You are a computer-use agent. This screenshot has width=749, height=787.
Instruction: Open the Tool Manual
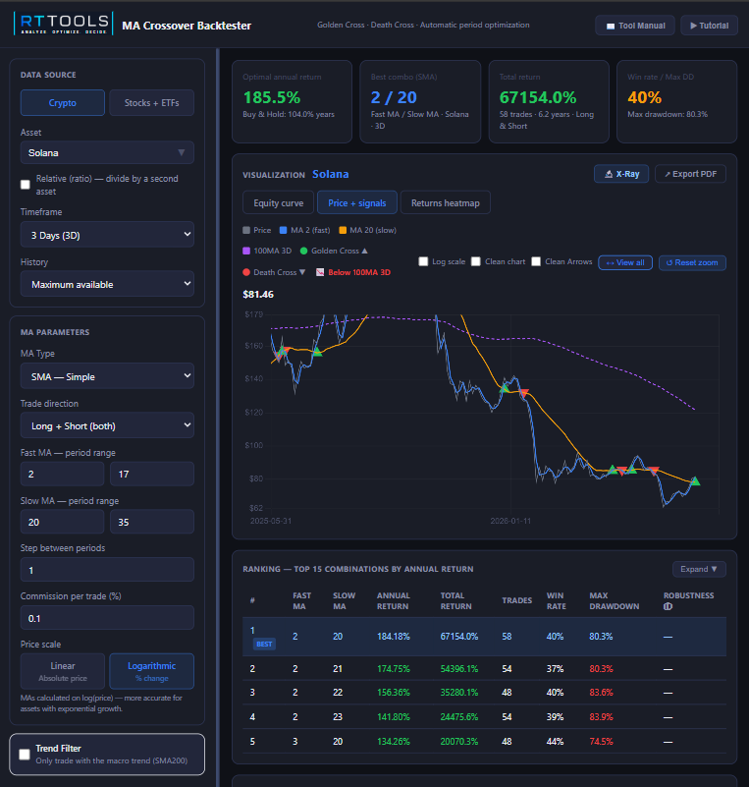pos(635,26)
